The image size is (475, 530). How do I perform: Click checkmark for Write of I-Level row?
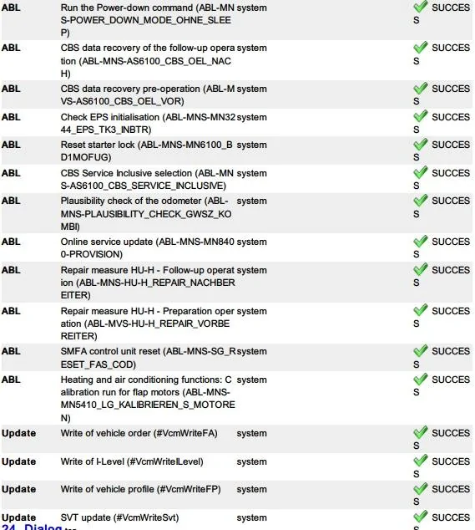click(x=420, y=461)
